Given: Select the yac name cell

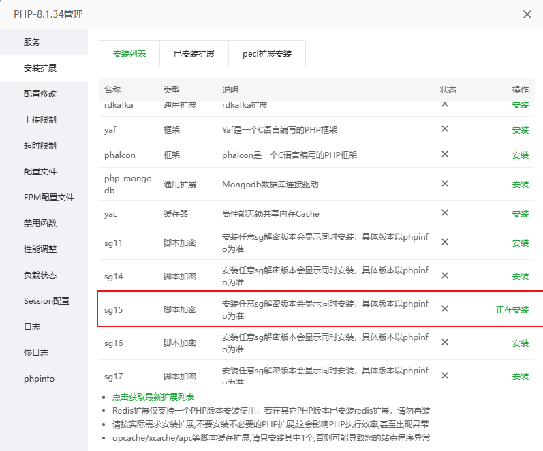Looking at the screenshot, I should pos(110,214).
